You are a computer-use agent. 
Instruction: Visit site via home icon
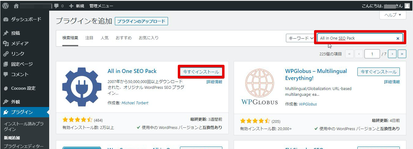[x=16, y=6]
